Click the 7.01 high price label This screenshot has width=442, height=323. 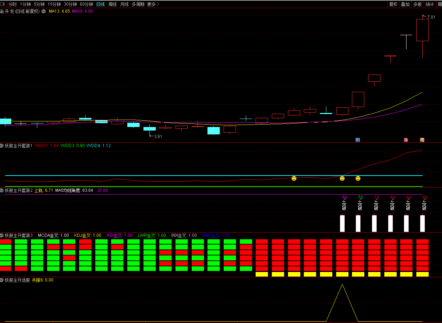tap(431, 17)
